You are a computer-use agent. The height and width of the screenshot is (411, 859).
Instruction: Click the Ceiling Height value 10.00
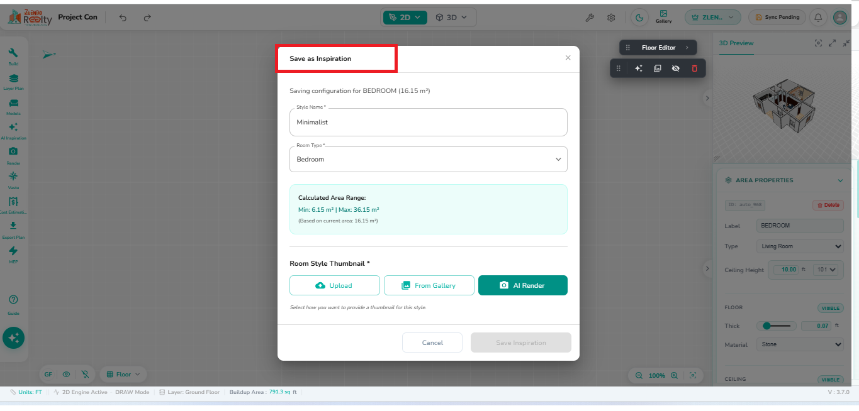tap(785, 270)
